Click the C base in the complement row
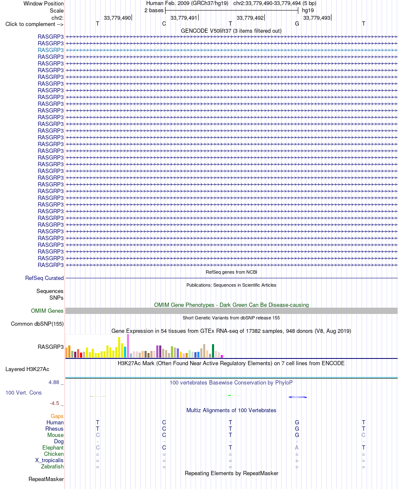This screenshot has width=398, height=489. click(x=164, y=24)
